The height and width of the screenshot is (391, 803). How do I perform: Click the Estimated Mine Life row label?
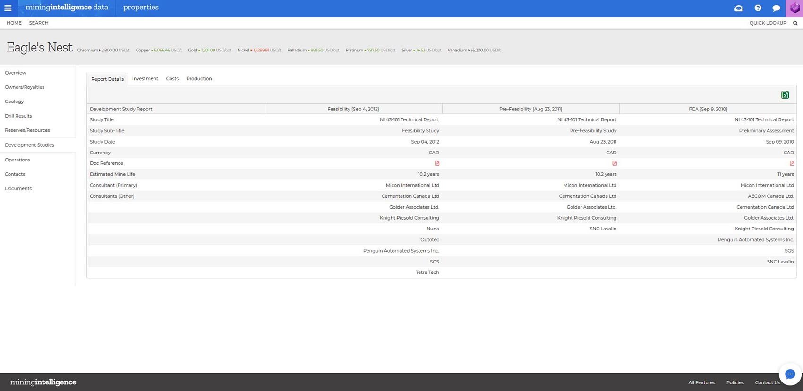click(x=112, y=174)
